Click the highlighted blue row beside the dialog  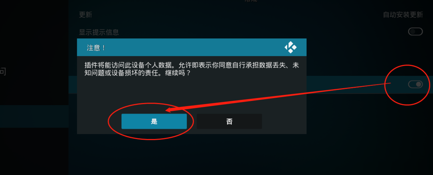point(370,85)
